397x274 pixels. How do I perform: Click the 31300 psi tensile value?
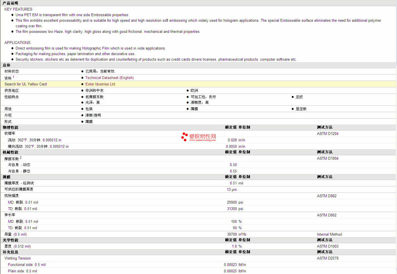235,209
